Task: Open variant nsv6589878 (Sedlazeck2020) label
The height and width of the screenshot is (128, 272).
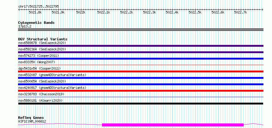Action: (x=42, y=43)
